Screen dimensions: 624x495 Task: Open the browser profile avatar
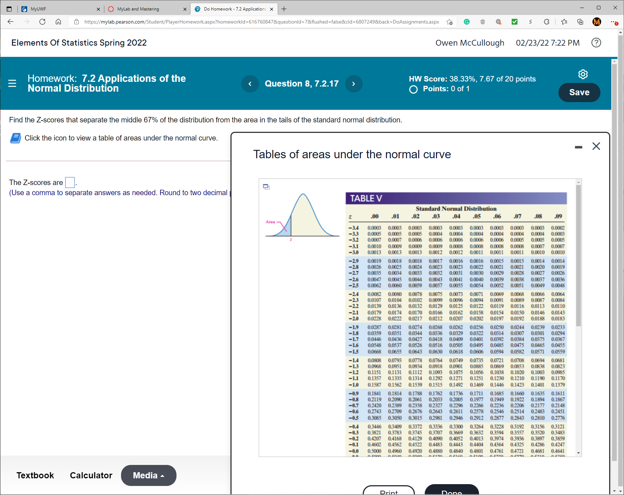coord(597,22)
